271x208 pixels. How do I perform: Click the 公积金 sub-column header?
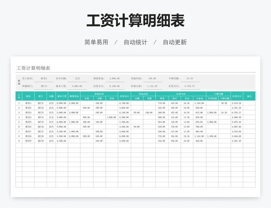click(x=200, y=98)
